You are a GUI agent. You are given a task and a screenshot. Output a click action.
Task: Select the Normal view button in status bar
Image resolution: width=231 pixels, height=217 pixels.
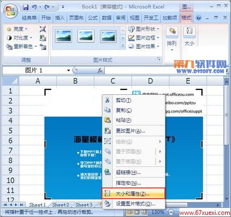click(129, 212)
